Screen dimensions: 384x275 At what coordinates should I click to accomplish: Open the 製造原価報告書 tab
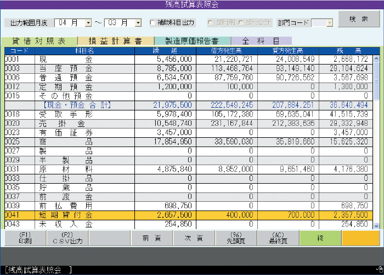point(192,41)
